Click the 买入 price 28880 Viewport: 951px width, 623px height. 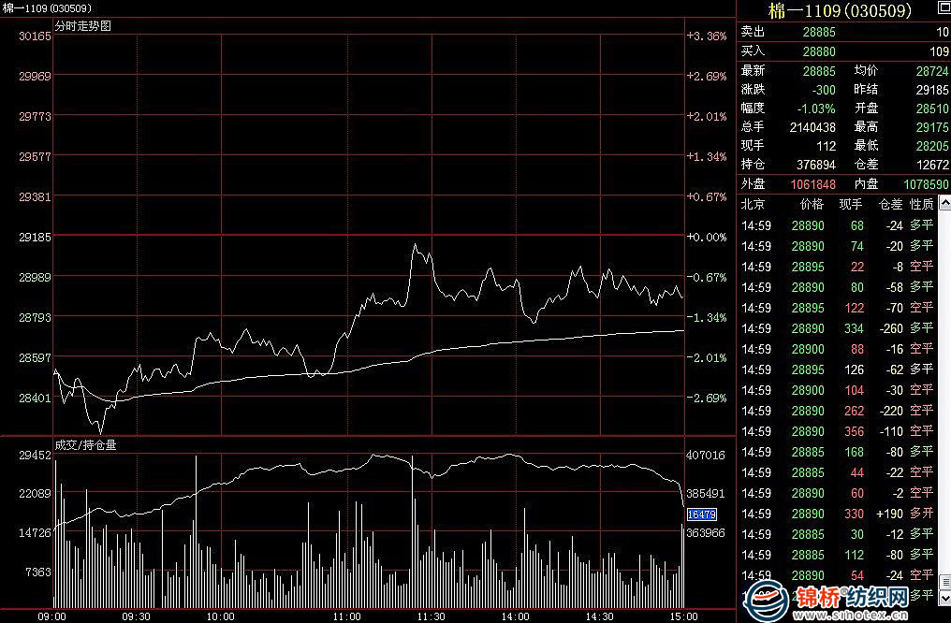(x=819, y=50)
